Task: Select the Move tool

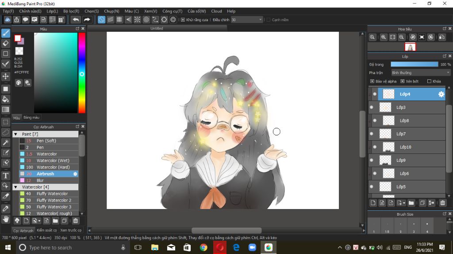Action: coord(5,76)
